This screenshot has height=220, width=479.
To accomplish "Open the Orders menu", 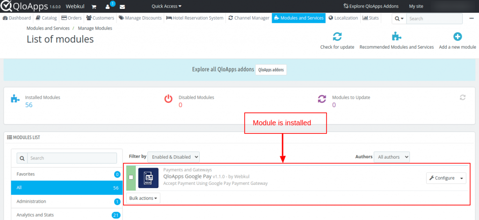I will [x=72, y=18].
